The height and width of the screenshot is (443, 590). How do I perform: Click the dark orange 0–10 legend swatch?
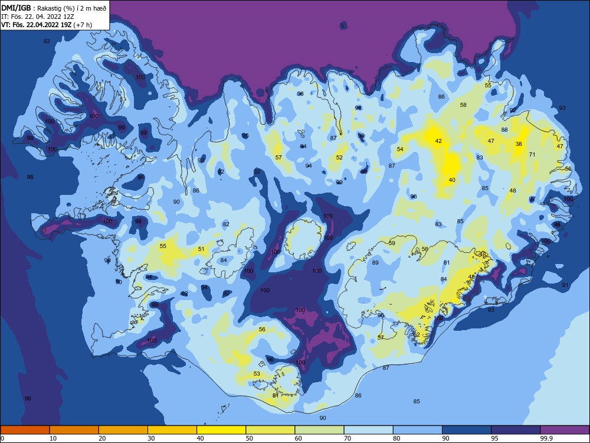[25, 430]
